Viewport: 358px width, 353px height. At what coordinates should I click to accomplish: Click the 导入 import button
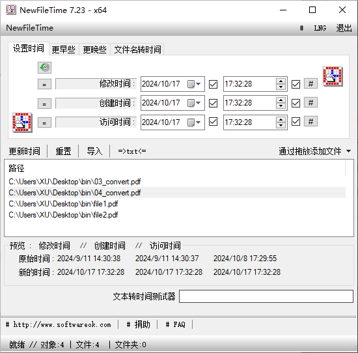(x=94, y=151)
